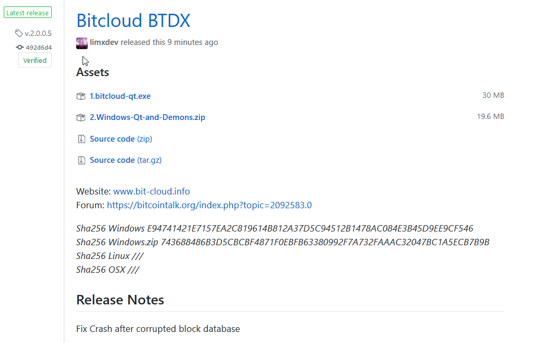537x343 pixels.
Task: Download Source code (tar.gz)
Action: coord(126,160)
